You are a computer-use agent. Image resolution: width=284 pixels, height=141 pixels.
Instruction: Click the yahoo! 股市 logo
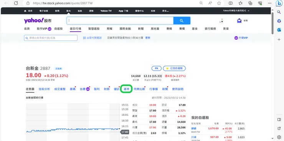(x=38, y=21)
